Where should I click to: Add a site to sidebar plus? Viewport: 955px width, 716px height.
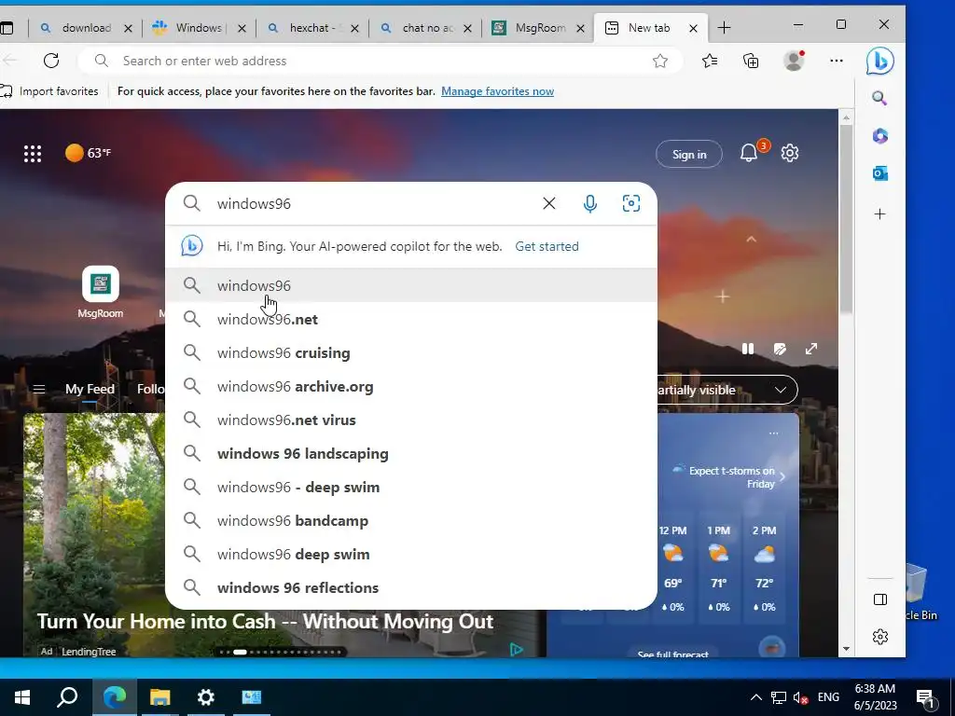(879, 214)
